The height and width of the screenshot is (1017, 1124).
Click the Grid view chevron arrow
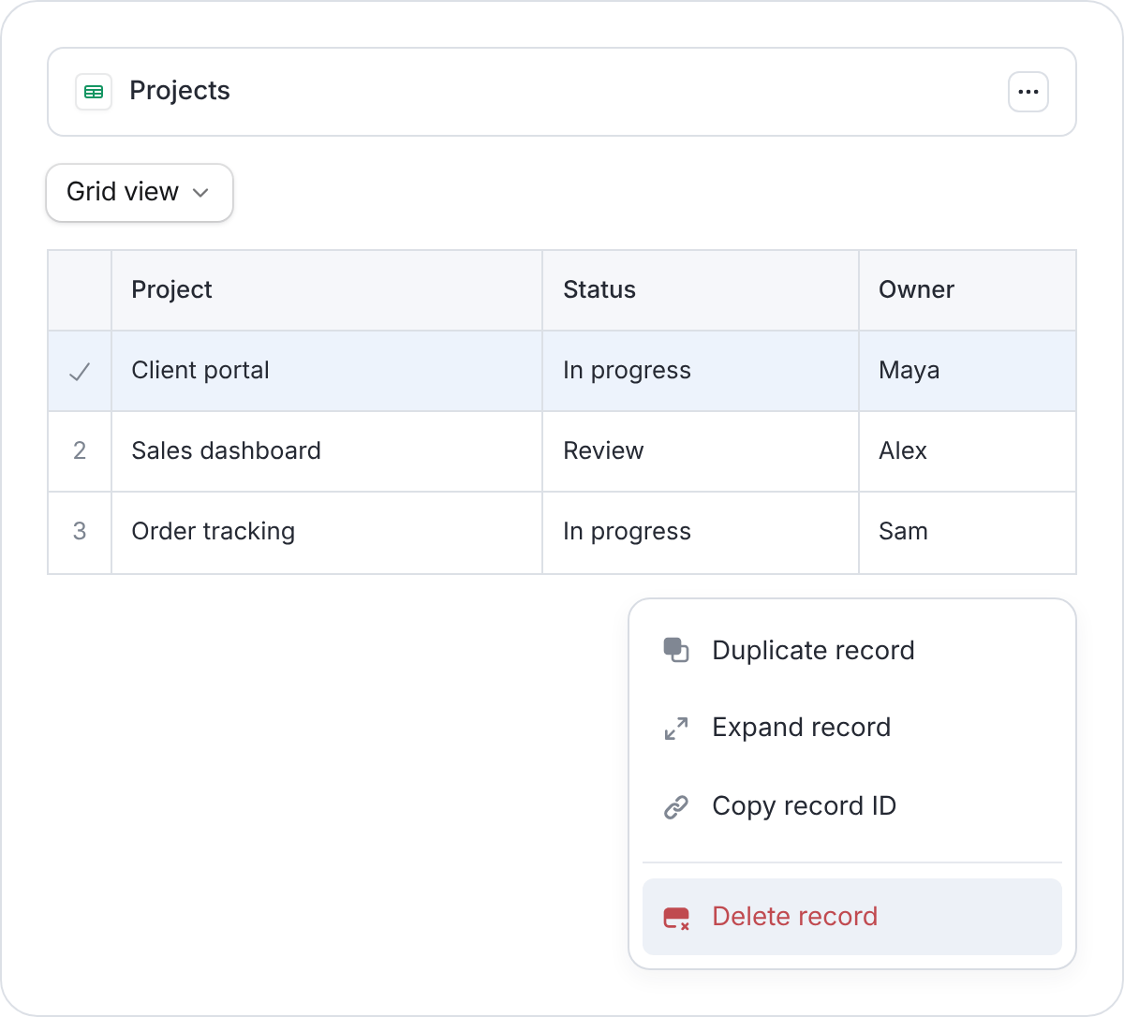(x=200, y=193)
